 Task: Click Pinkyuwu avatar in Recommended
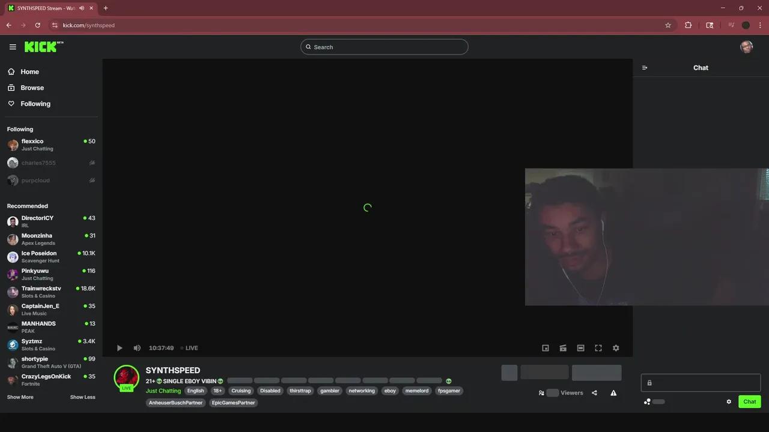point(13,275)
